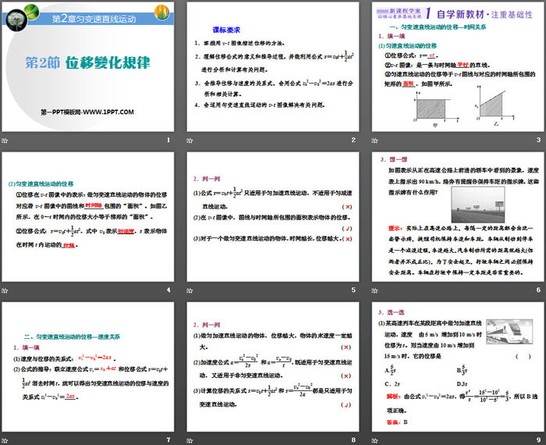Click the animation star icon under slide 9
This screenshot has width=546, height=445.
point(372,440)
